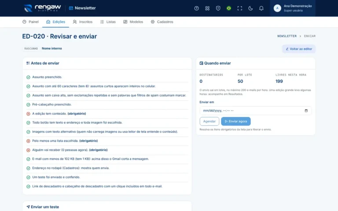This screenshot has height=211, width=338.
Task: Click the NEWSLETTER breadcrumb link
Action: (x=287, y=36)
